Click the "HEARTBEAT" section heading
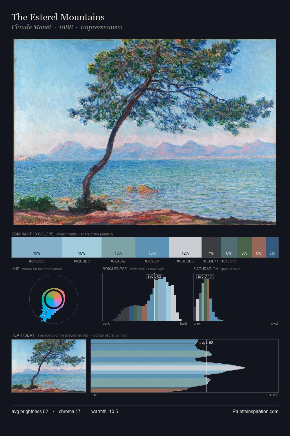The width and height of the screenshot is (290, 436). coord(23,335)
